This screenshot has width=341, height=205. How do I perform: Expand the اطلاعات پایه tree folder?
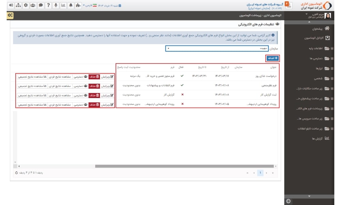click(332, 48)
